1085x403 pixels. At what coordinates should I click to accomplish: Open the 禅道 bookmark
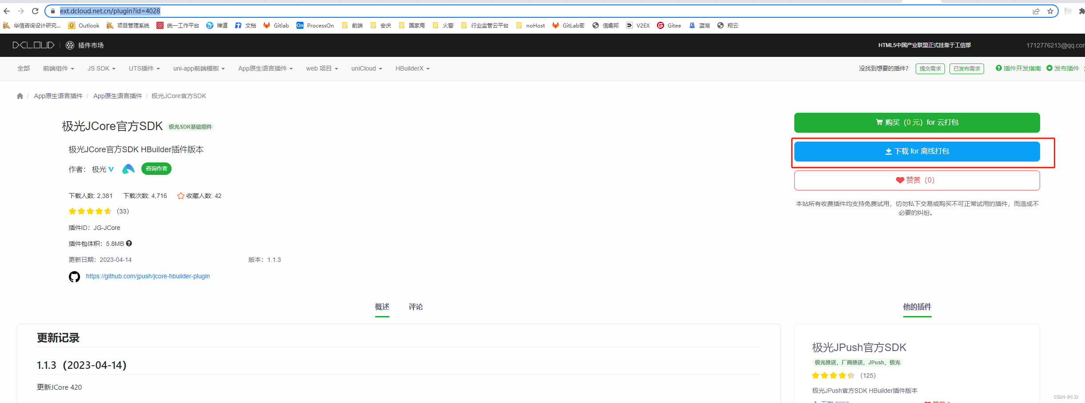[x=217, y=25]
